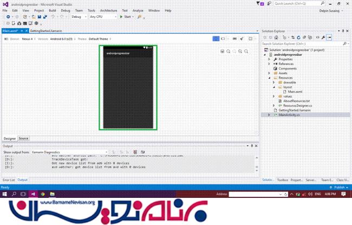Open the Build menu
The width and height of the screenshot is (352, 225).
pos(53,10)
